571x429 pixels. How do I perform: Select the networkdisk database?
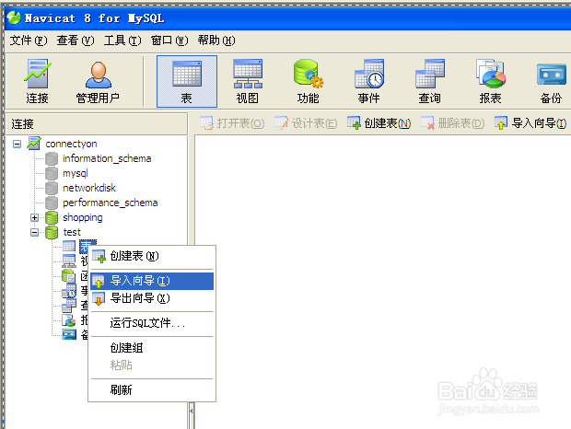point(89,188)
